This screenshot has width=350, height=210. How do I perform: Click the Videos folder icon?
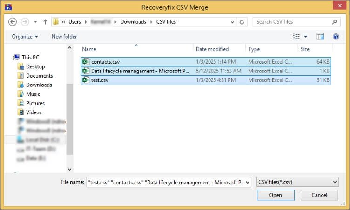21,112
